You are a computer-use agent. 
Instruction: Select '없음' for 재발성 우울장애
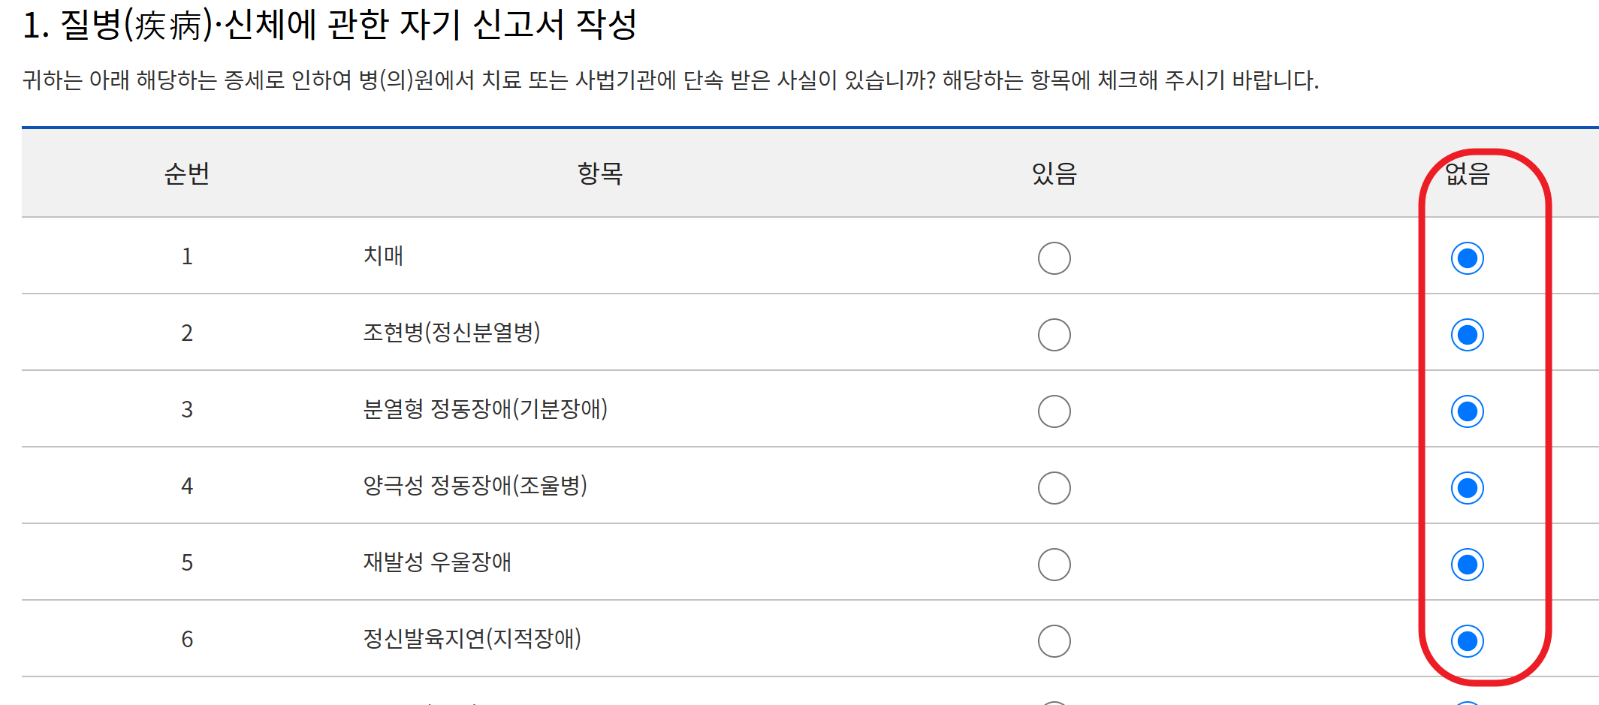point(1466,564)
